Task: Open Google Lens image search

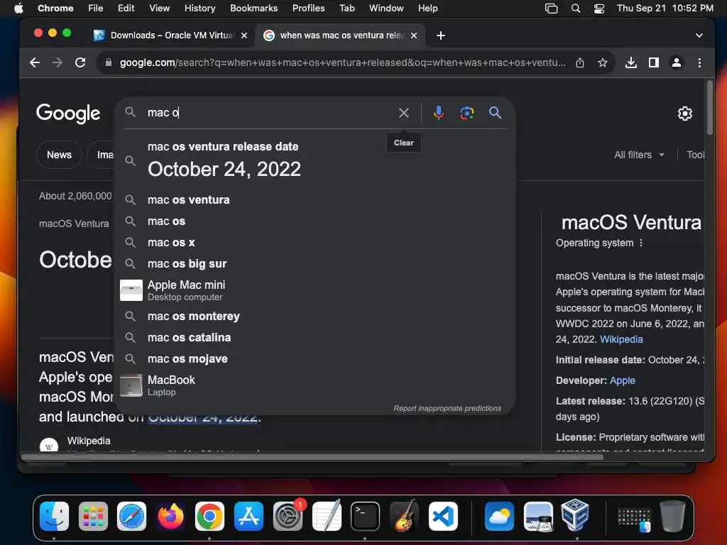Action: tap(467, 113)
